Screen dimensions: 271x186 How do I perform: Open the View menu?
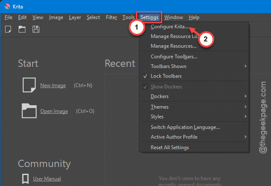[x=38, y=17]
